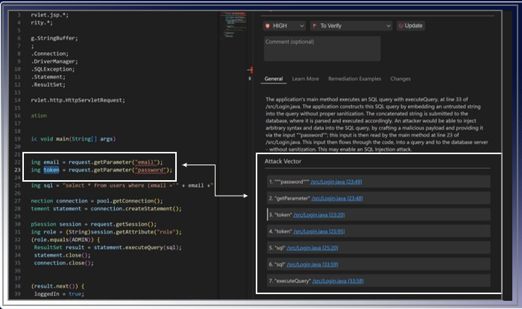
Task: Click connection.createStatement() on line 28
Action: (136, 208)
